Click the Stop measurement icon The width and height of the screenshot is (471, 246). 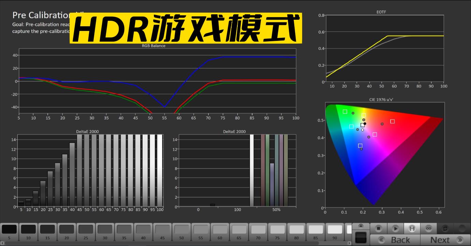pyautogui.click(x=378, y=229)
